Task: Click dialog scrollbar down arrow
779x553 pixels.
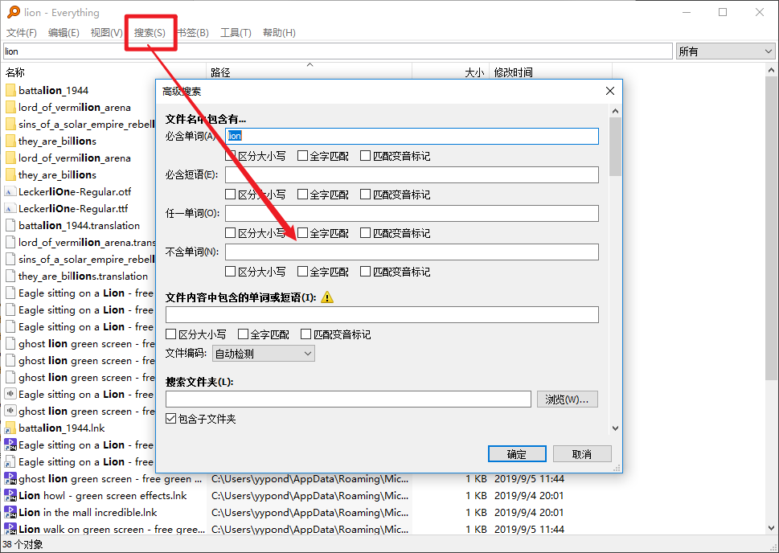Action: (x=615, y=428)
